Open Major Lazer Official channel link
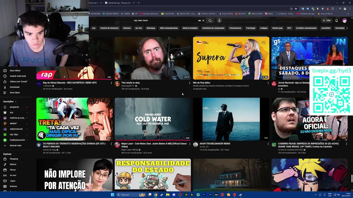Image resolution: width=353 pixels, height=198 pixels. pos(130,150)
